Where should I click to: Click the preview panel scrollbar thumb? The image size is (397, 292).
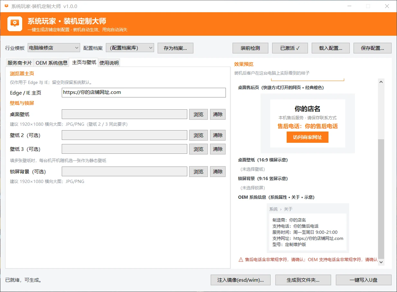(381, 199)
